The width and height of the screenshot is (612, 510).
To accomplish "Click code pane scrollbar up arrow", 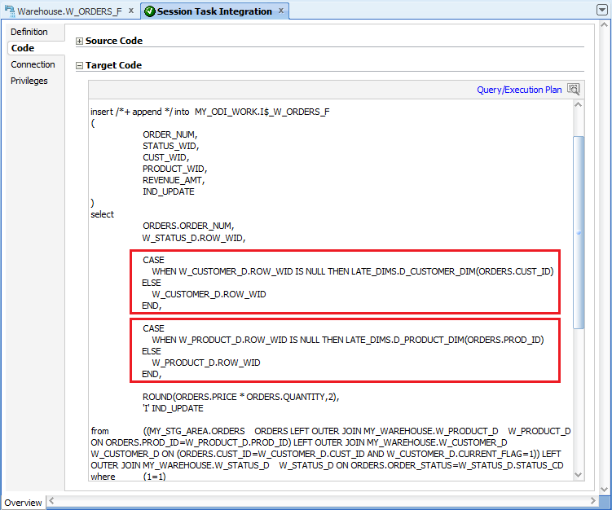I will tap(579, 105).
